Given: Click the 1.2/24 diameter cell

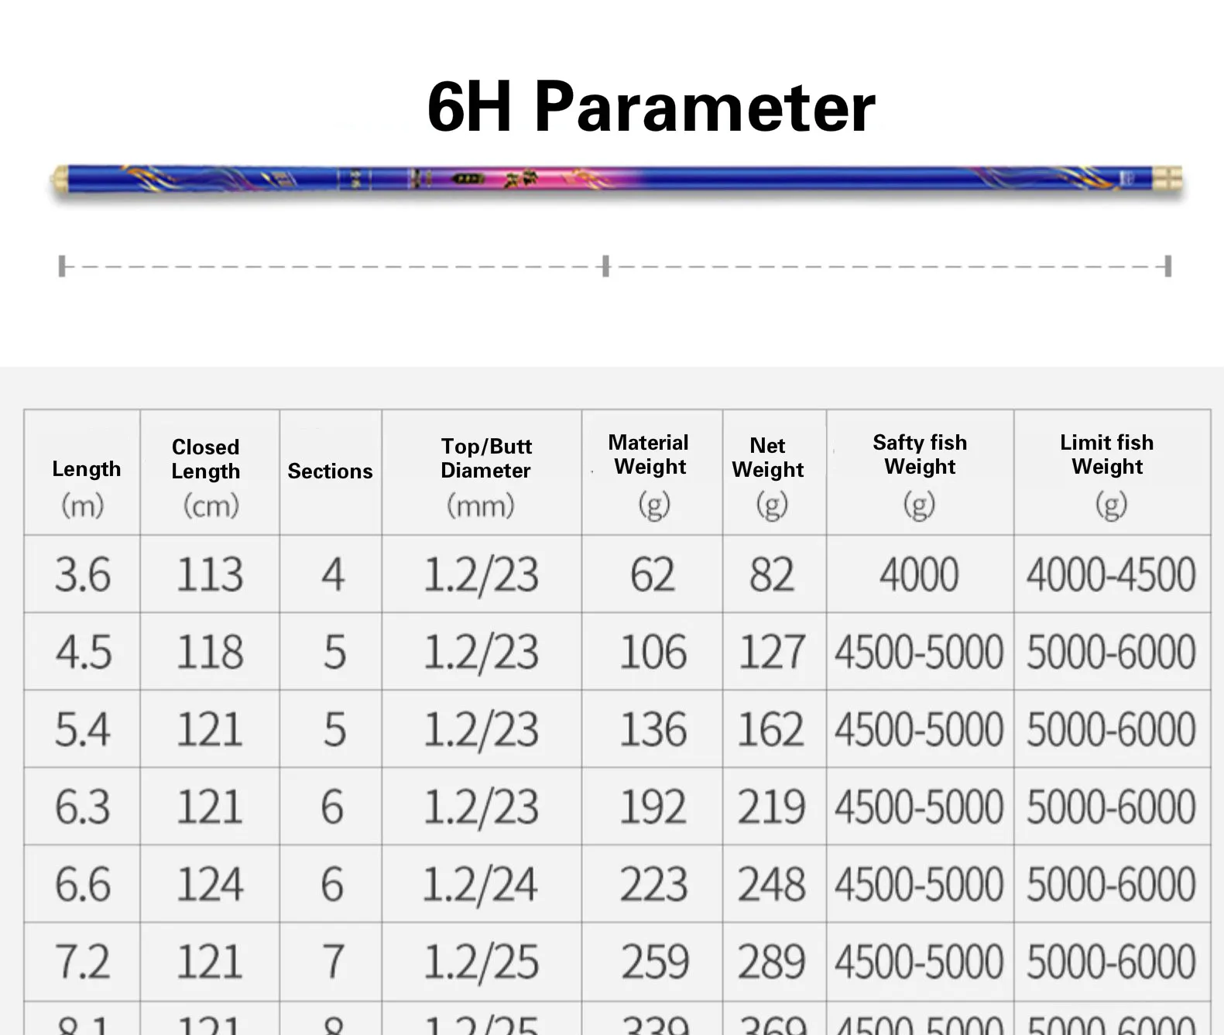Looking at the screenshot, I should (480, 884).
